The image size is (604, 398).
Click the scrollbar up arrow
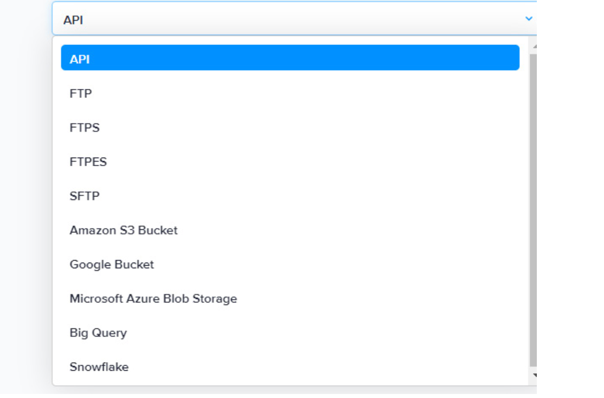(x=534, y=46)
